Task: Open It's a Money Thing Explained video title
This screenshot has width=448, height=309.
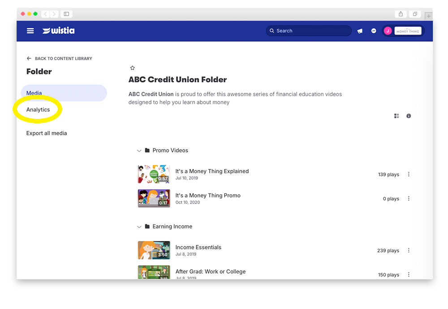Action: tap(212, 171)
